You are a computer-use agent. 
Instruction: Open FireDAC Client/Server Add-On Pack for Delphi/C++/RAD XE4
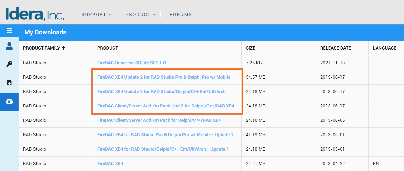pos(159,120)
